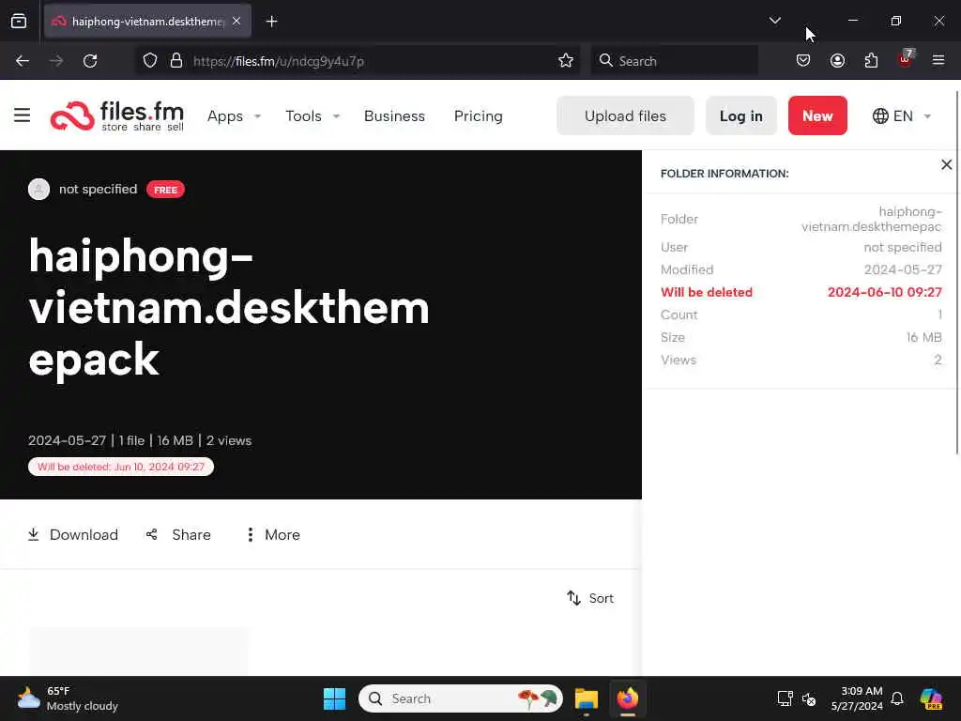The height and width of the screenshot is (721, 961).
Task: Go forward one page in history
Action: click(x=55, y=60)
